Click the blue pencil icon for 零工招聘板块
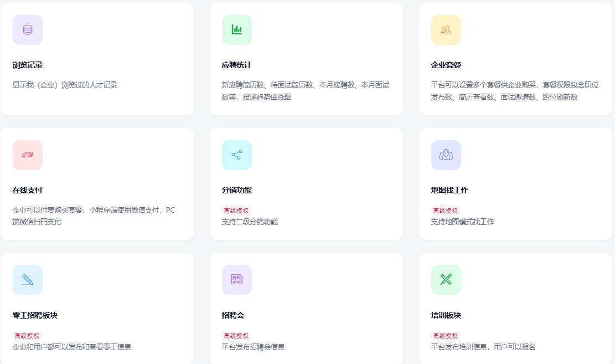The height and width of the screenshot is (364, 615). click(x=28, y=280)
